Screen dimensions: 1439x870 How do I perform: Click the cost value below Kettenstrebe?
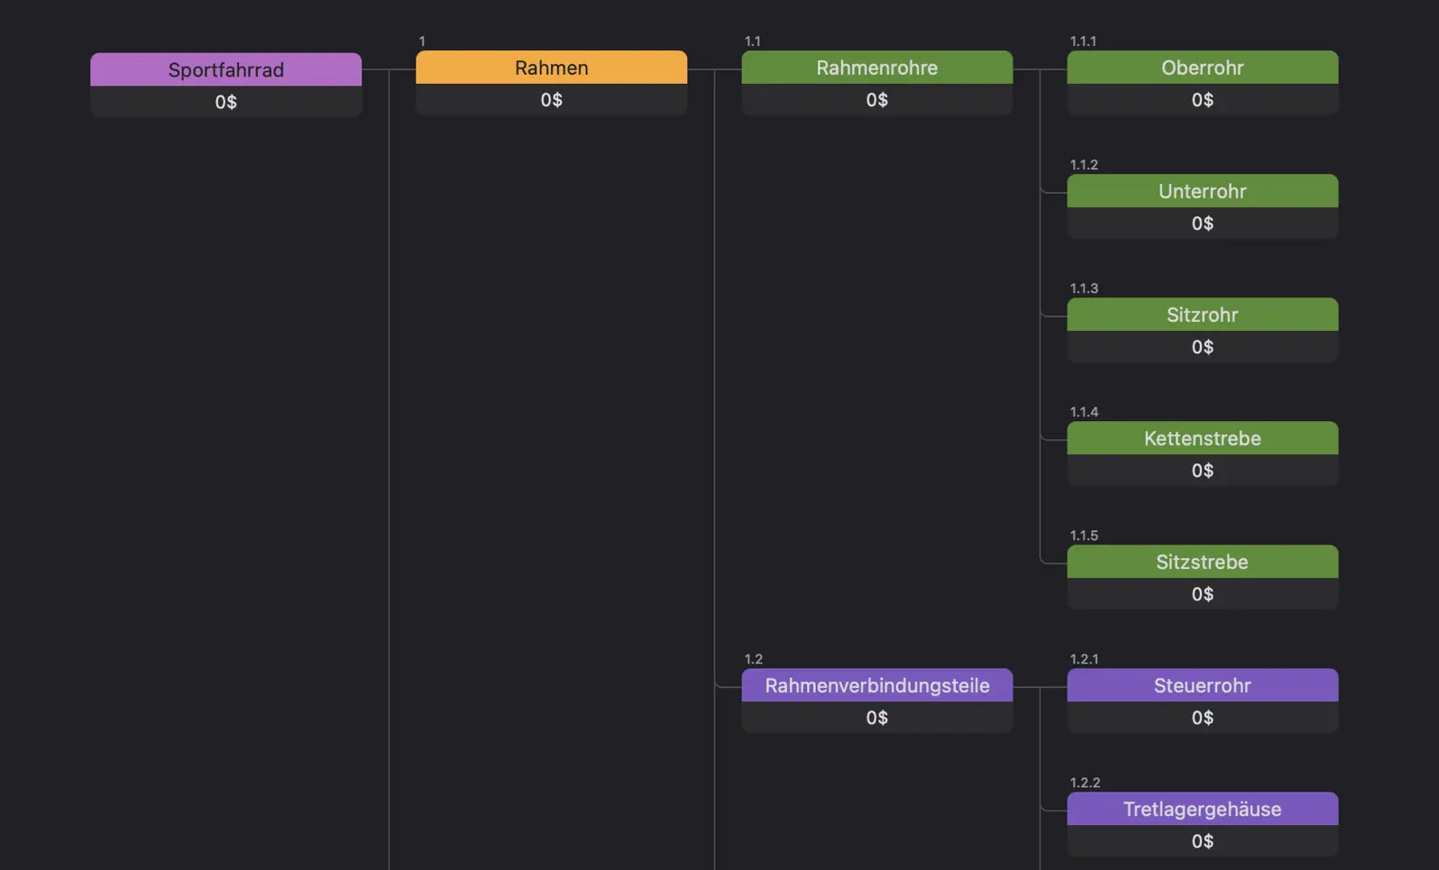pos(1202,471)
